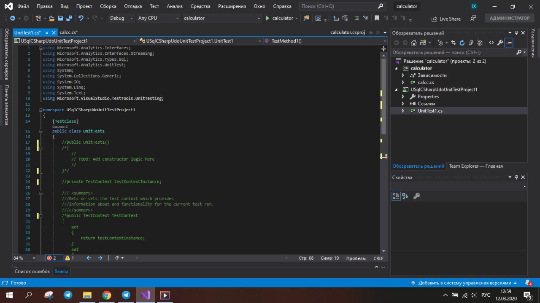Expand the Properties node in solution tree
Viewport: 540px width, 303px height.
[403, 97]
